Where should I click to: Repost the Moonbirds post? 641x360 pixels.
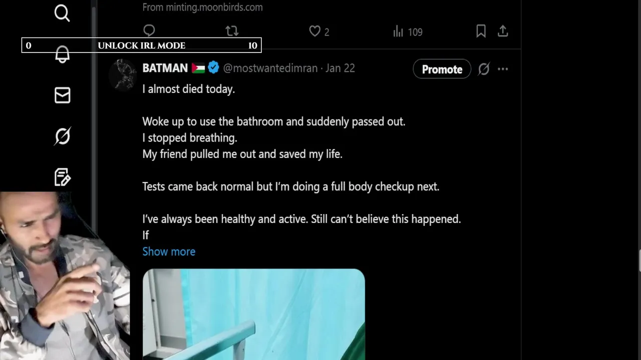pyautogui.click(x=232, y=31)
